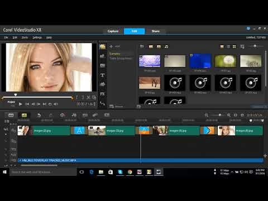Open the FX filter library panel
The width and height of the screenshot is (268, 201).
[x=102, y=94]
